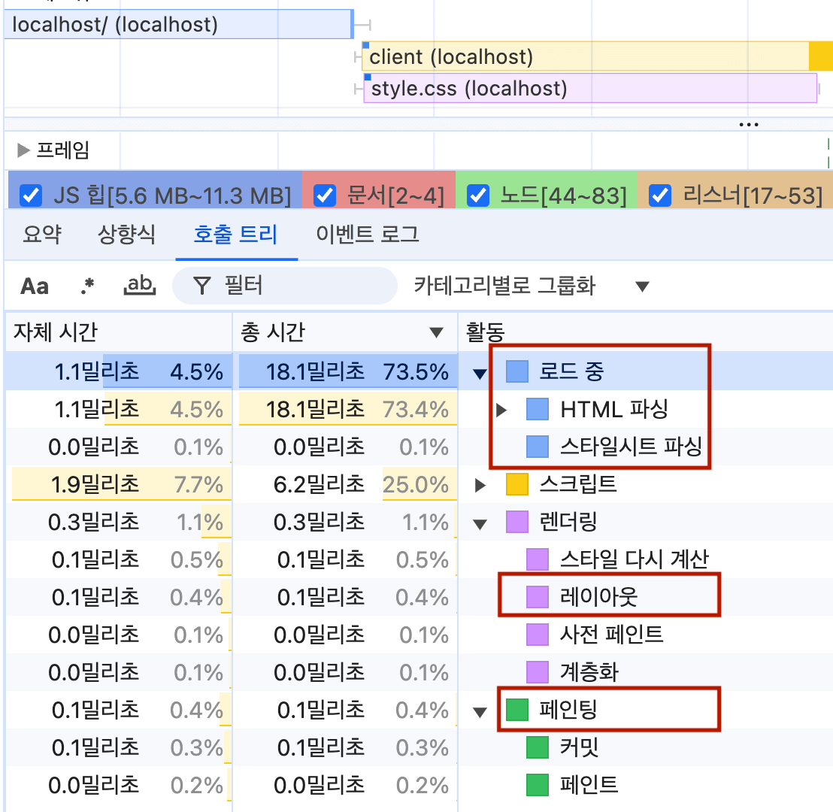Click the yellow 스크립트 category icon
The image size is (833, 812).
tap(517, 485)
